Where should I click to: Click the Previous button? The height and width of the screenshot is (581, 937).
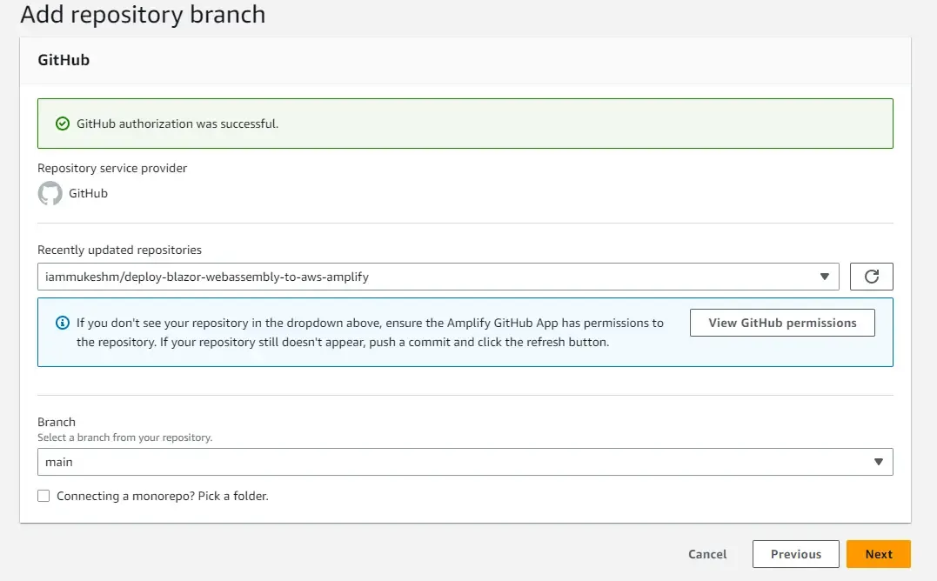(x=795, y=554)
